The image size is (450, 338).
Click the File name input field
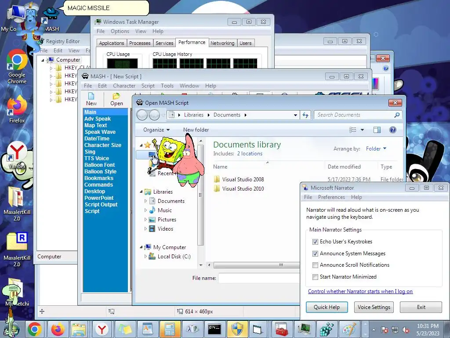point(259,278)
